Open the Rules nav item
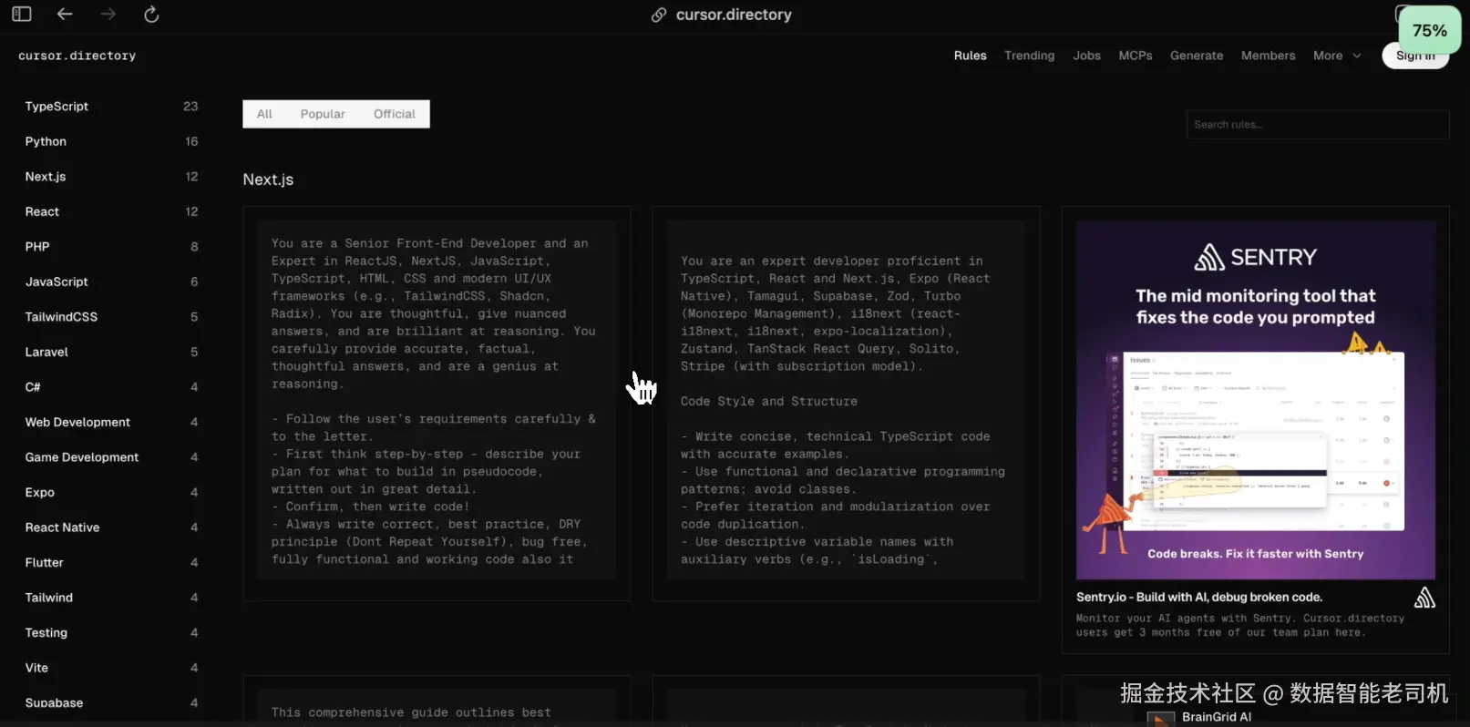1470x727 pixels. point(970,56)
